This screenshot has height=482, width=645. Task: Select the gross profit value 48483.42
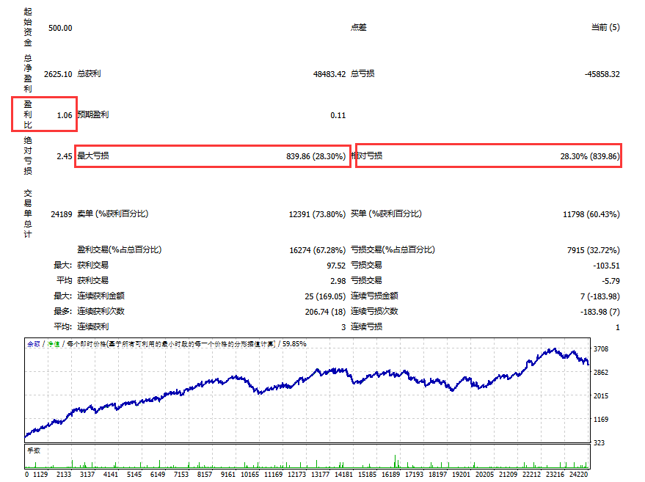coord(329,74)
